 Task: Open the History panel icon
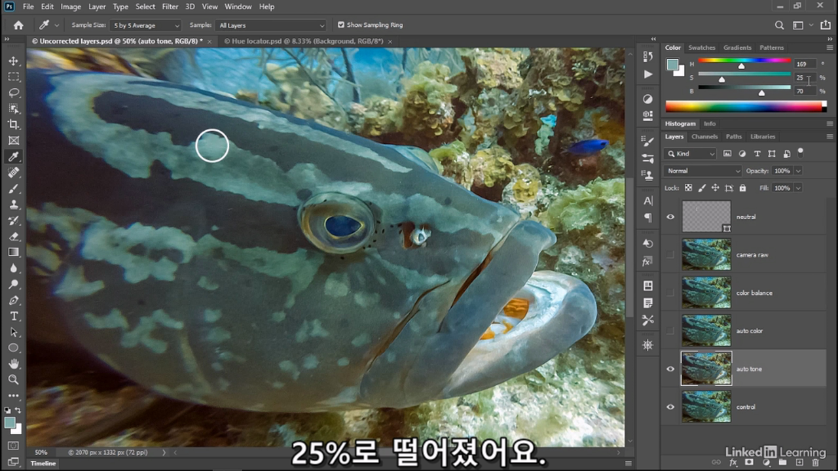click(647, 56)
